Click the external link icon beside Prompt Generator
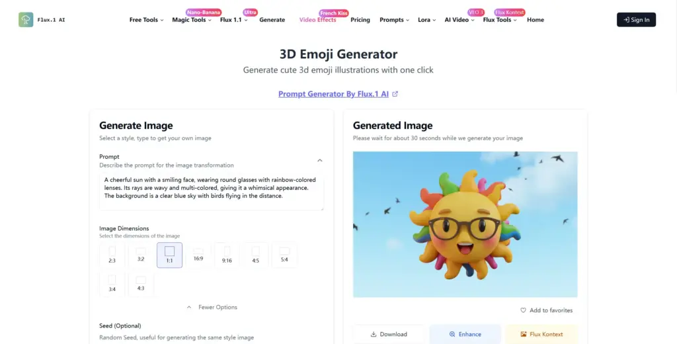 coord(395,94)
